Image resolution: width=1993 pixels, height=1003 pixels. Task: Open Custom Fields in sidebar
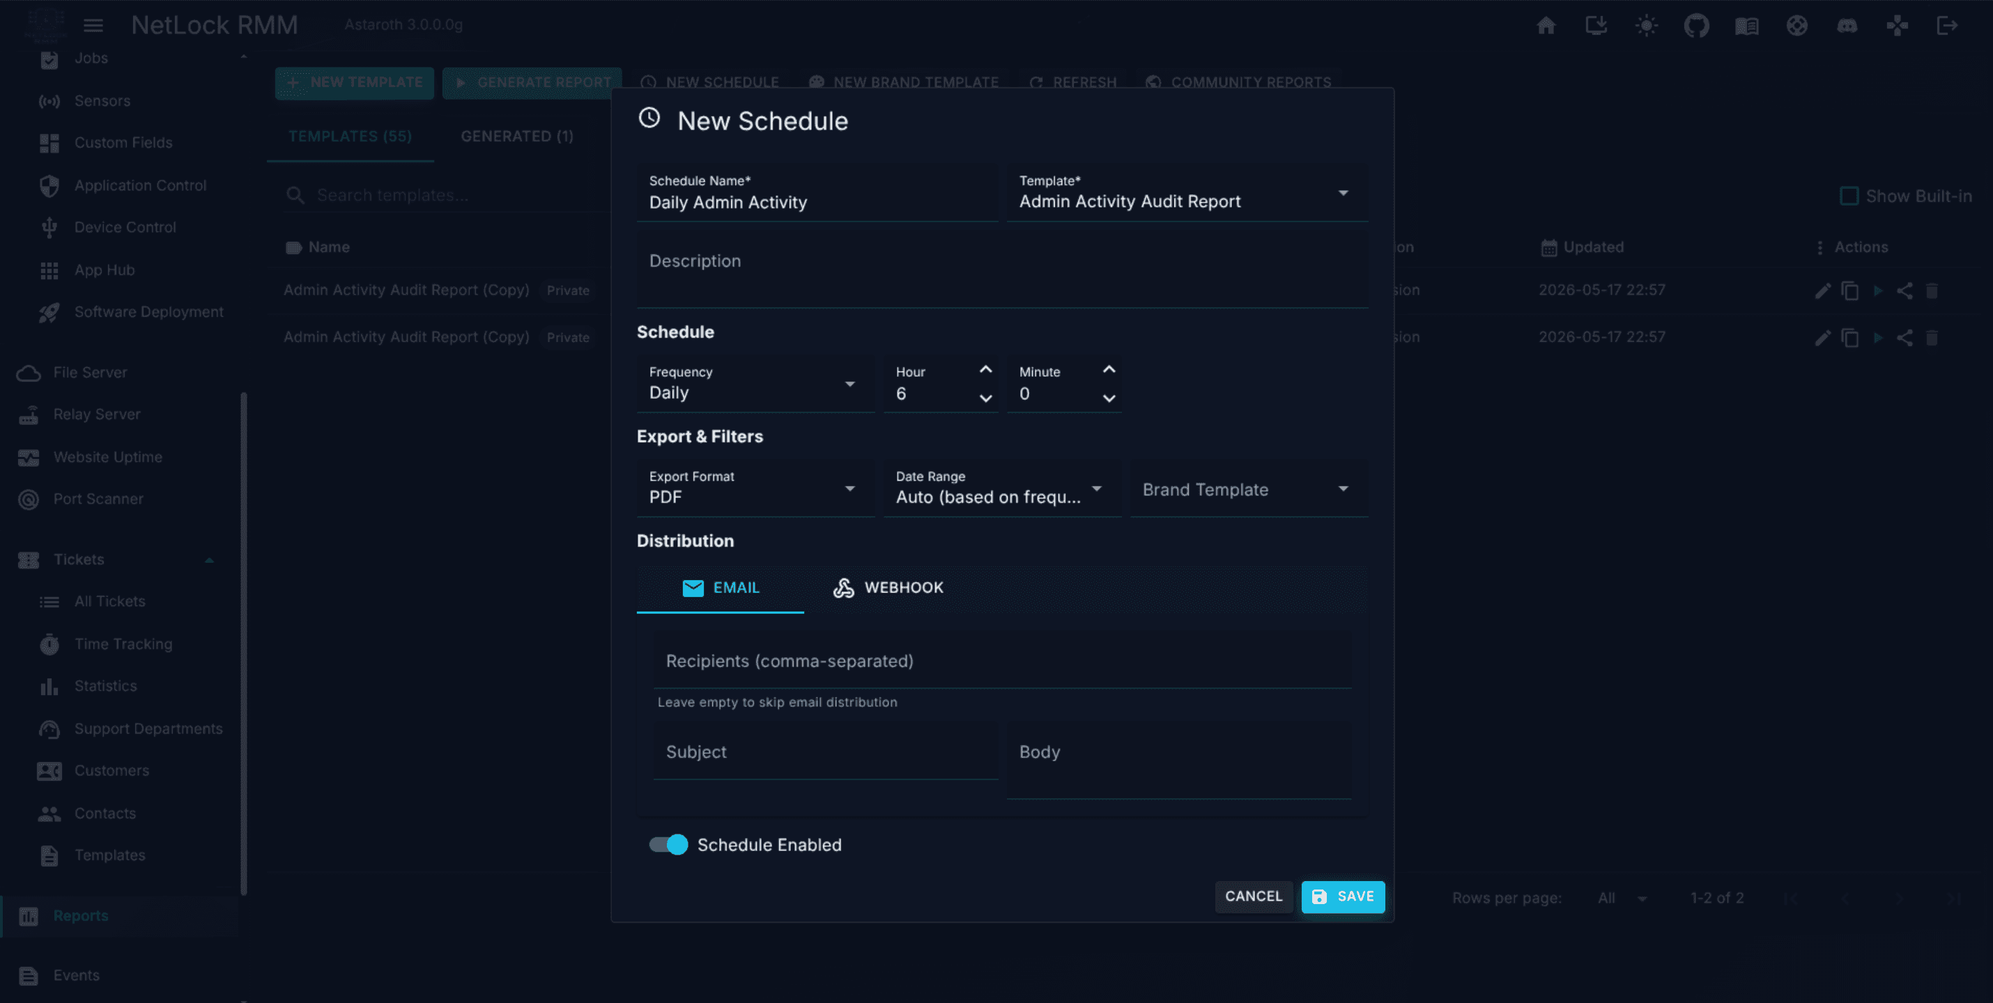pyautogui.click(x=124, y=142)
